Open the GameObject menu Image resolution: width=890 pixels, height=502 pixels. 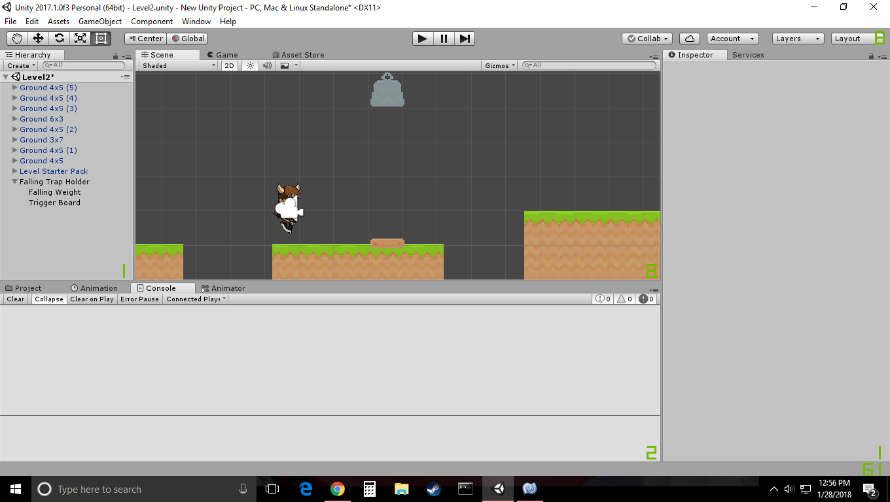point(100,22)
